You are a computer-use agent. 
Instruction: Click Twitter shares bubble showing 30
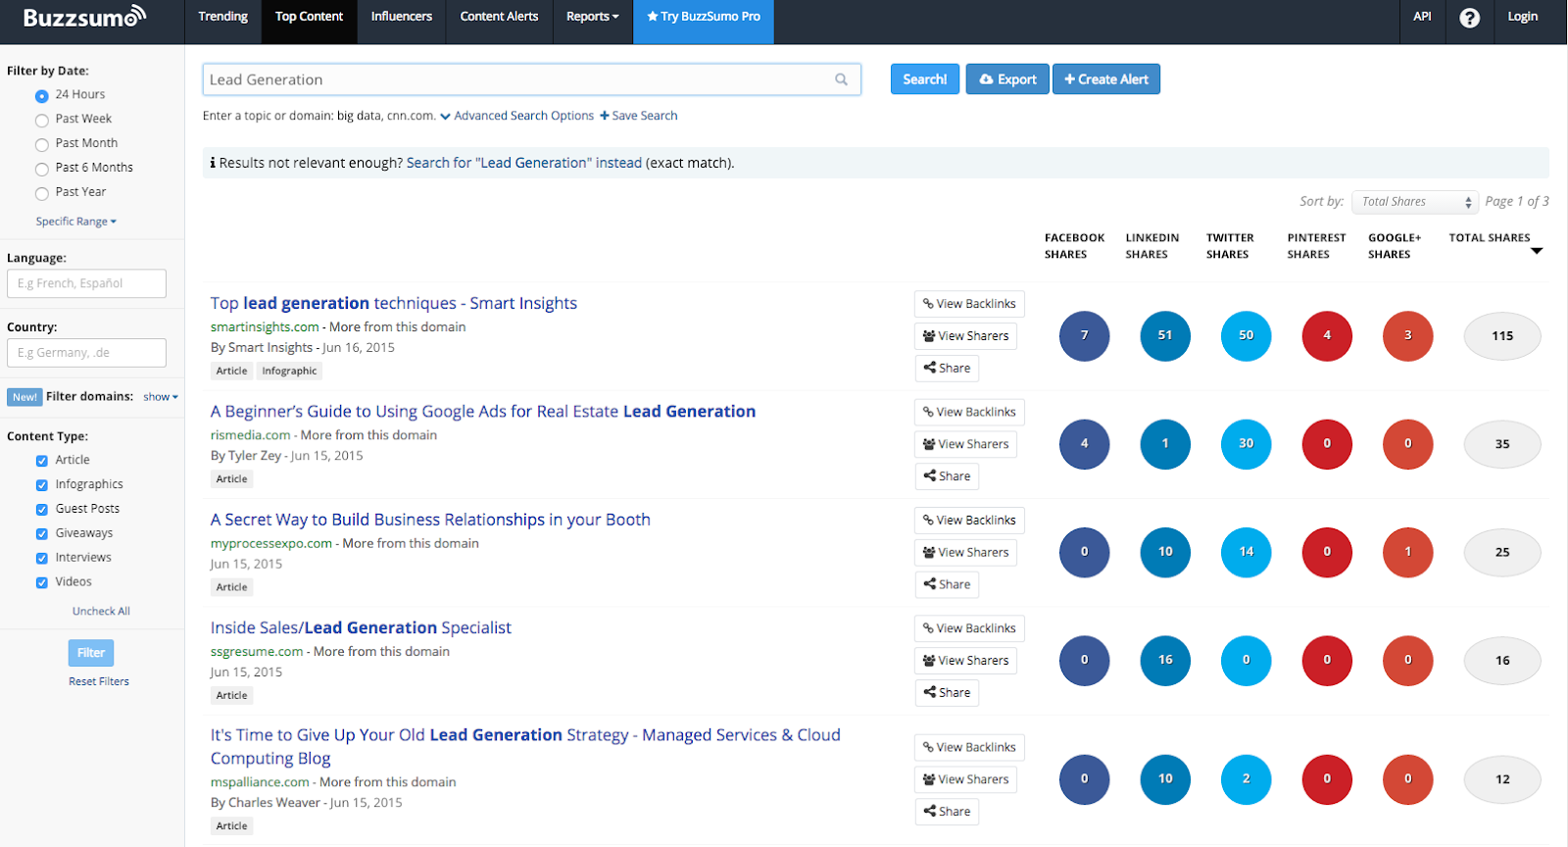[x=1246, y=444]
